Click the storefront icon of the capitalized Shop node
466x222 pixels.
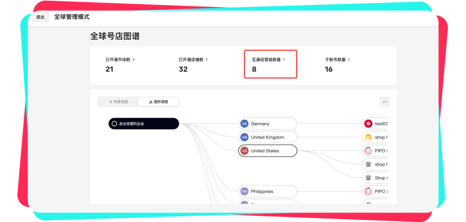click(368, 178)
